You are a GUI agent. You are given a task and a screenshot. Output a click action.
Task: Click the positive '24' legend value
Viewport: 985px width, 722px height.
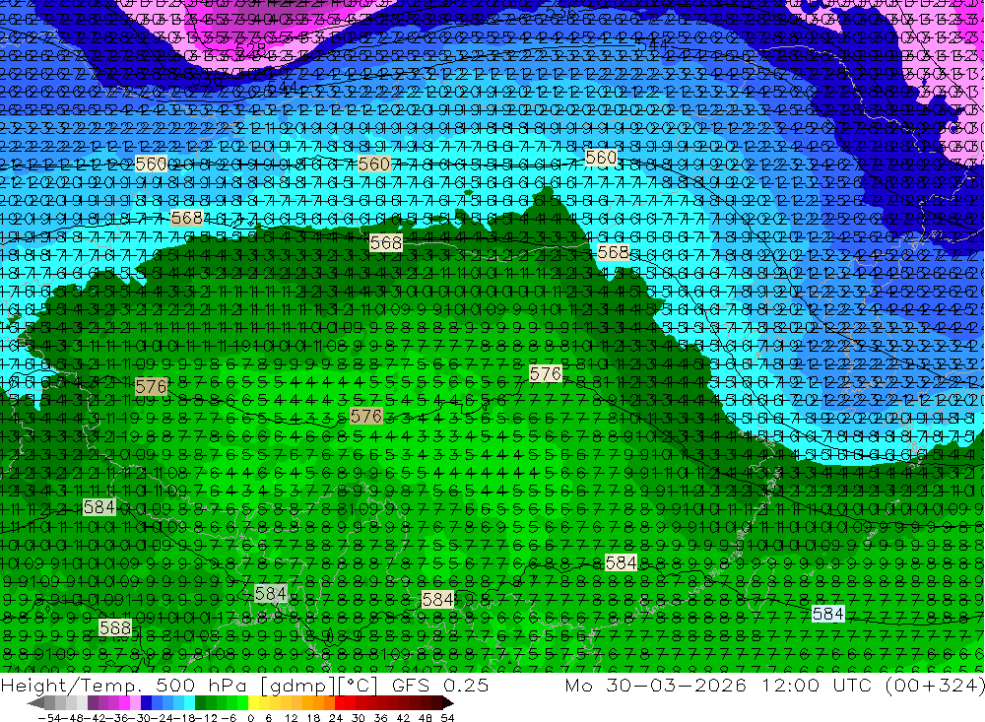pos(336,718)
